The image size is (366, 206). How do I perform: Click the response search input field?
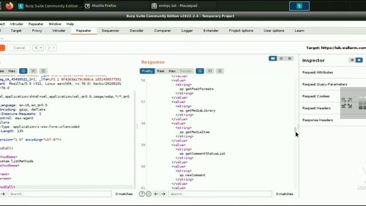[220, 194]
